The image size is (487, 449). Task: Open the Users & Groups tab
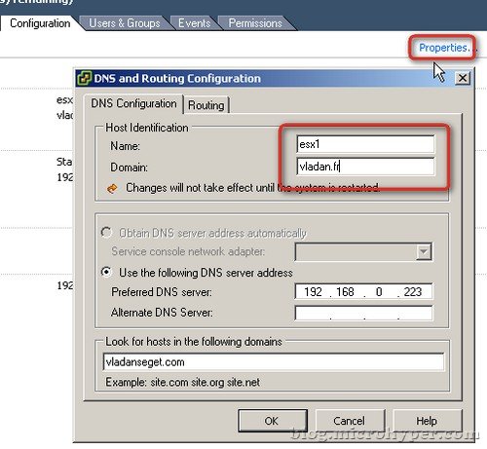pyautogui.click(x=125, y=23)
